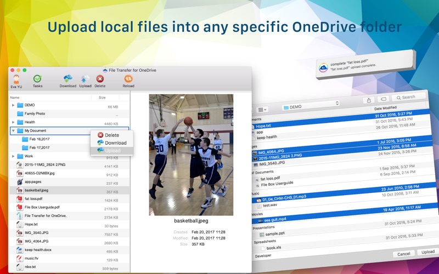439x274 pixels.
Task: Click the 2015-11IMG_2824 2.PNG file icon
Action: click(x=20, y=165)
